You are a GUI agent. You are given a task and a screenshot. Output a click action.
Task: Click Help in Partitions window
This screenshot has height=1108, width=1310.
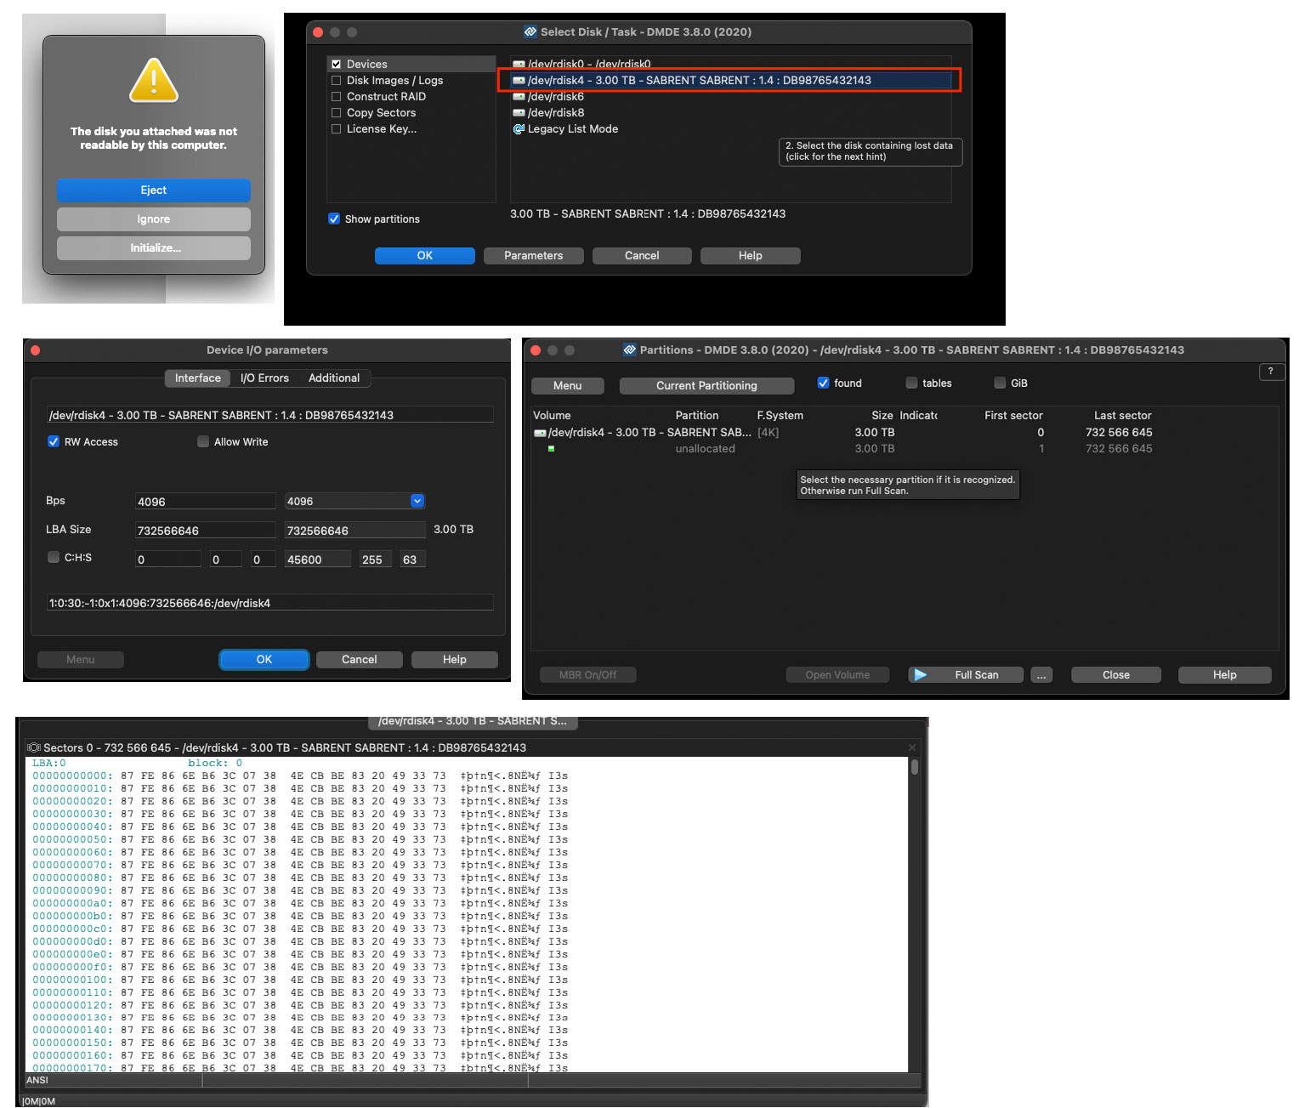[1225, 675]
